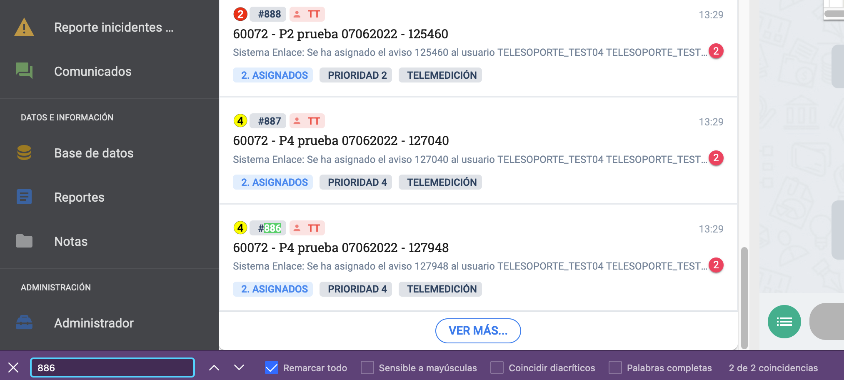Open ticket 60072 - P4 prueba 07062022 - 127040

point(341,140)
